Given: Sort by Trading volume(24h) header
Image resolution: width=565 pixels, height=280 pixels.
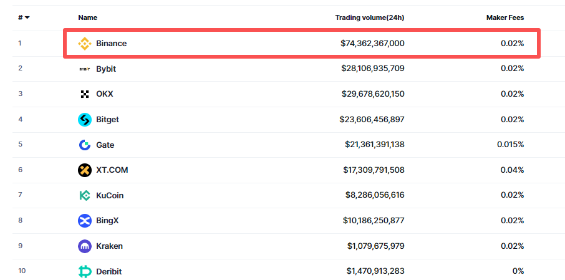Looking at the screenshot, I should click(370, 17).
